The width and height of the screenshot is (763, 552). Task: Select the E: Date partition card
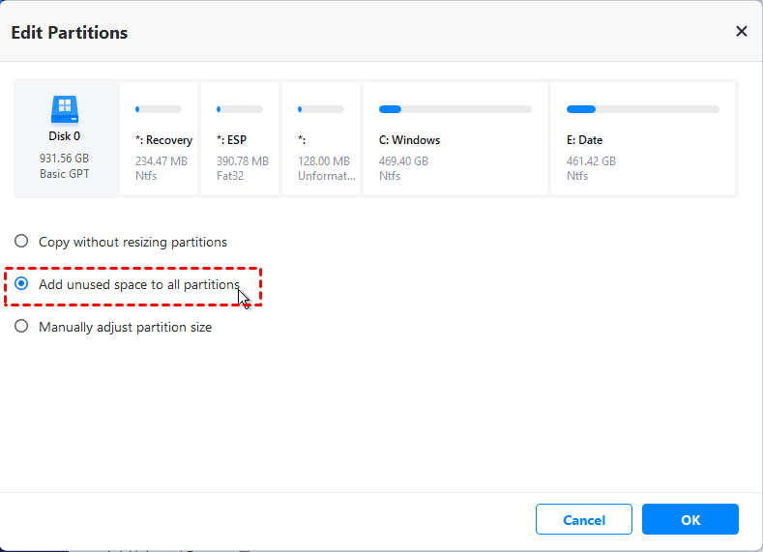tap(642, 138)
